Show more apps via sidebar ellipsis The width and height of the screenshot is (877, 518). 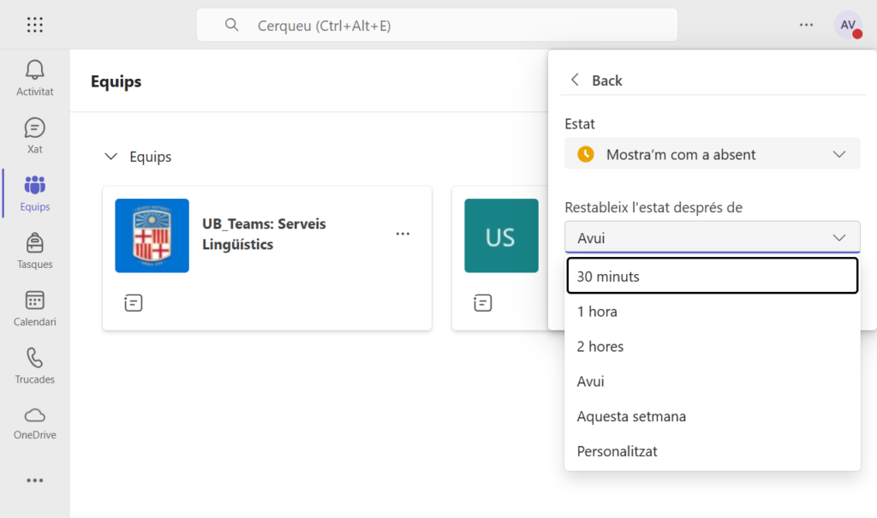[x=35, y=480]
